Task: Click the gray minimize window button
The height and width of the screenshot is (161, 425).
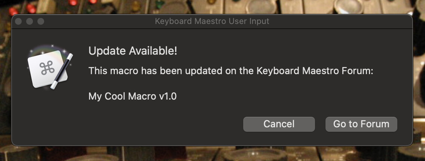Action: point(30,21)
